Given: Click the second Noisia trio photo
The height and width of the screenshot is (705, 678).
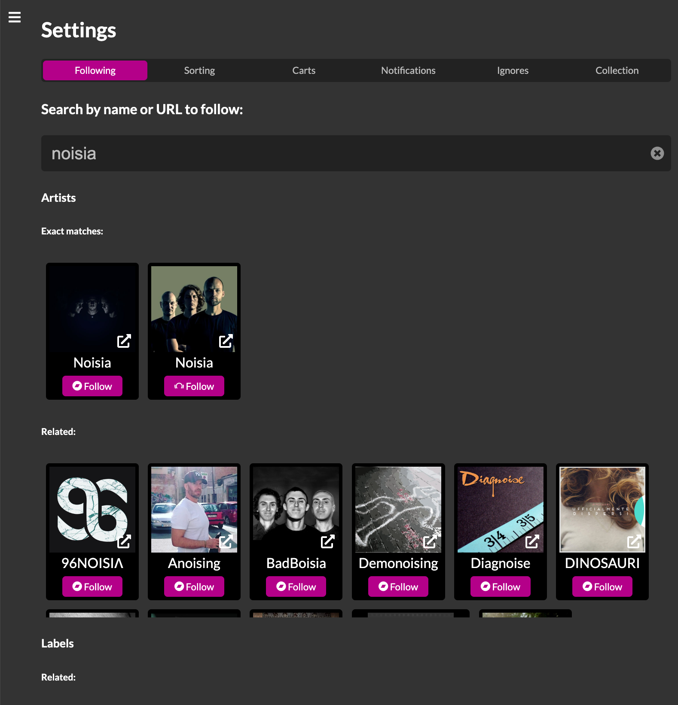Looking at the screenshot, I should [x=194, y=309].
